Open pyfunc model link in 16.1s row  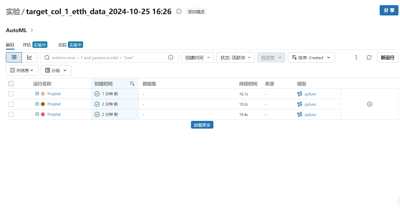coord(310,94)
